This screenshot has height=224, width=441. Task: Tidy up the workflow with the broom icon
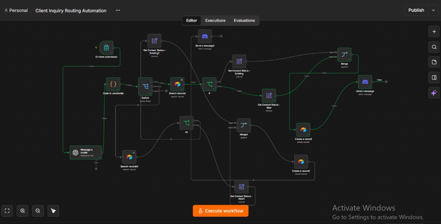pyautogui.click(x=53, y=211)
